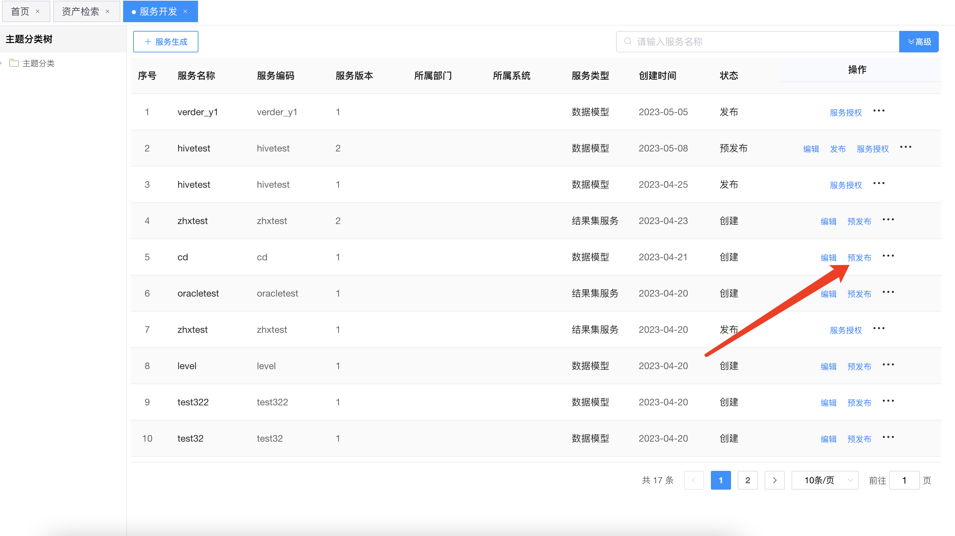This screenshot has width=955, height=536.
Task: Click the 预发布 status of hivetest
Action: [x=733, y=148]
